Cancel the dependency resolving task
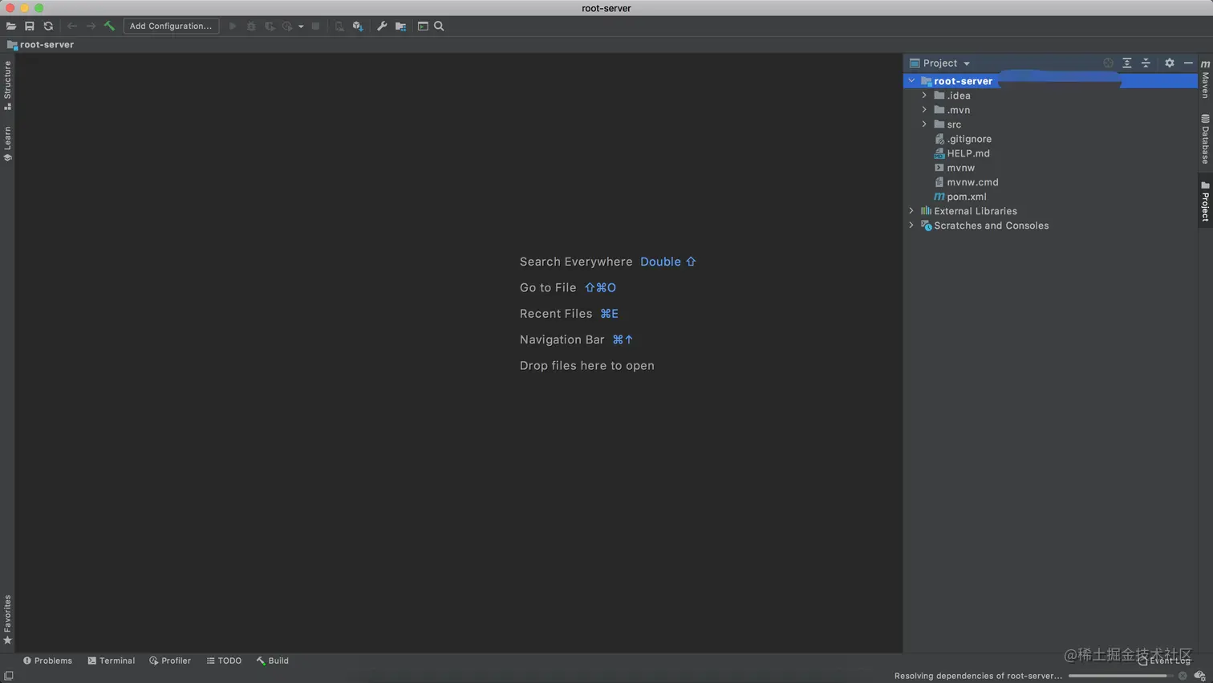The image size is (1213, 683). 1183,676
